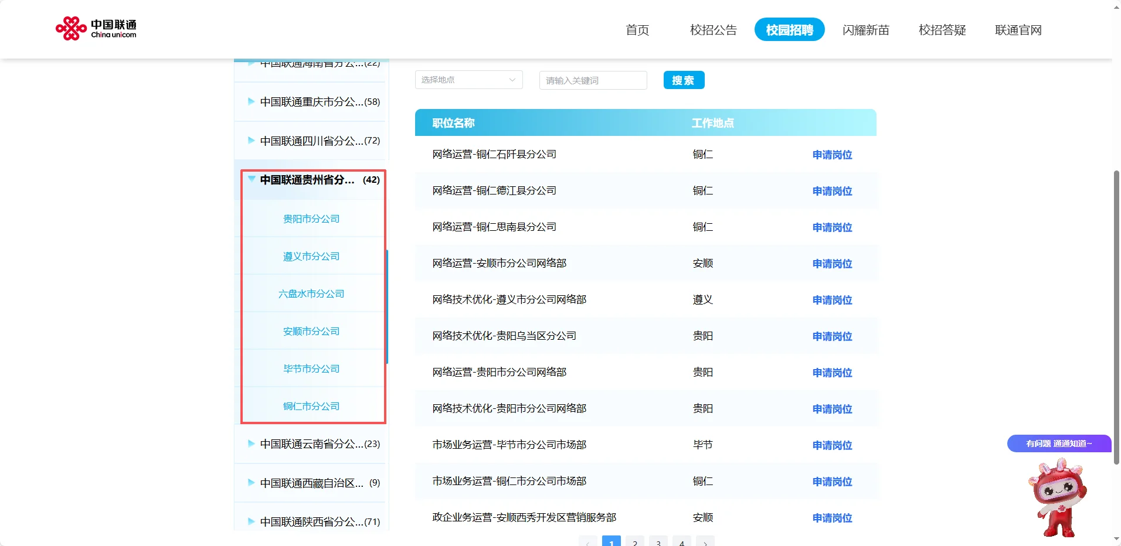Select 六盘水市分公司 in the tree
The width and height of the screenshot is (1121, 546).
coord(311,294)
